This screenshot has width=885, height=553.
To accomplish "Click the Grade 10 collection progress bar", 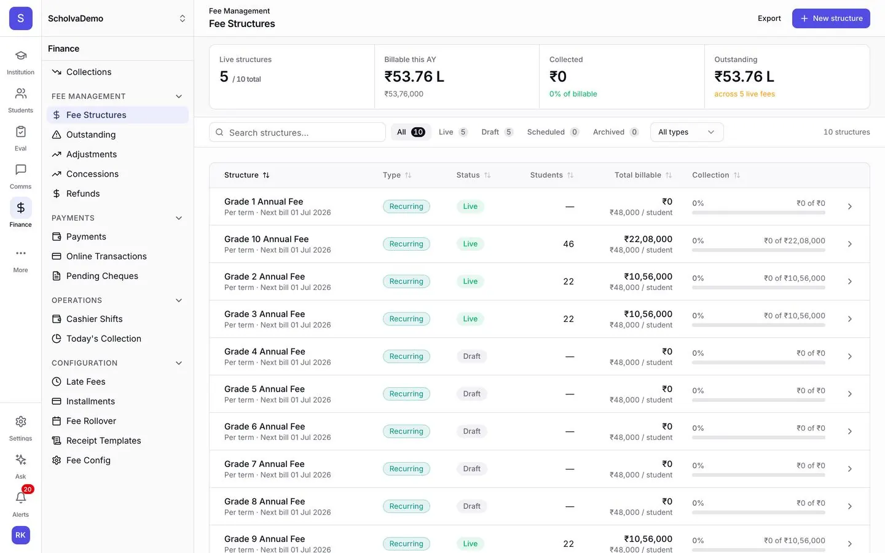I will [758, 250].
